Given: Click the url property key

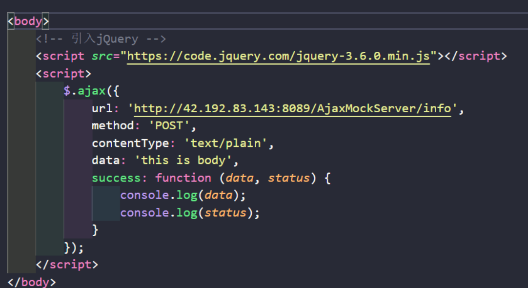Looking at the screenshot, I should click(102, 108).
